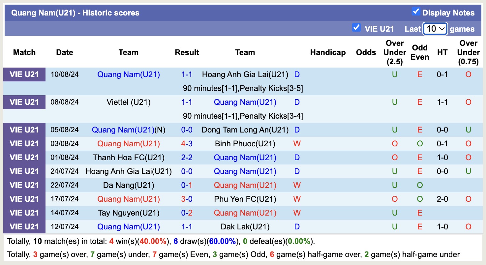This screenshot has width=486, height=265.
Task: Click the Handicap column header
Action: 328,52
